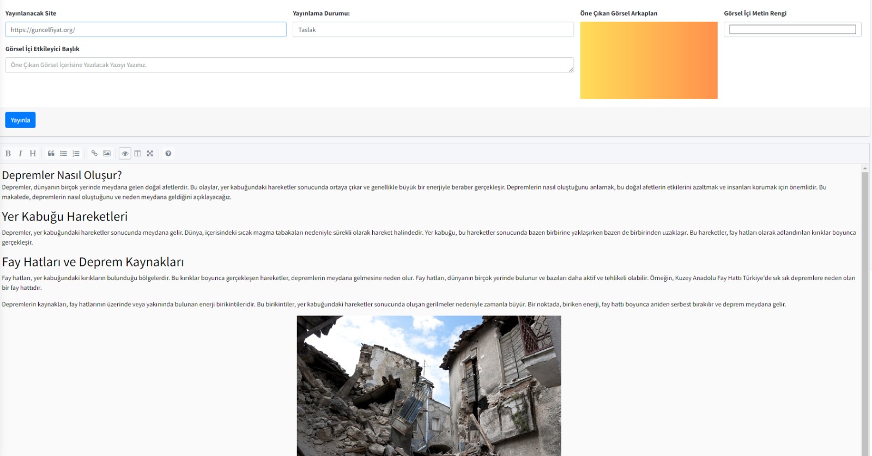This screenshot has height=456, width=872.
Task: Click the 'Yayınlama Durumu:' label
Action: coord(321,13)
